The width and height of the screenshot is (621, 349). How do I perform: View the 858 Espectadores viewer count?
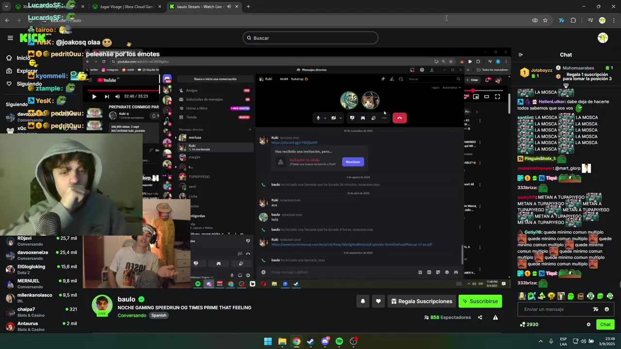447,317
